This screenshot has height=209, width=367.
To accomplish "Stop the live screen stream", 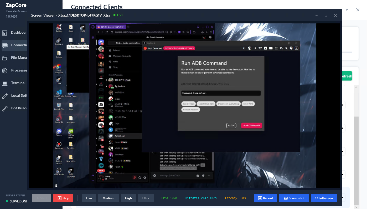I will click(x=63, y=198).
